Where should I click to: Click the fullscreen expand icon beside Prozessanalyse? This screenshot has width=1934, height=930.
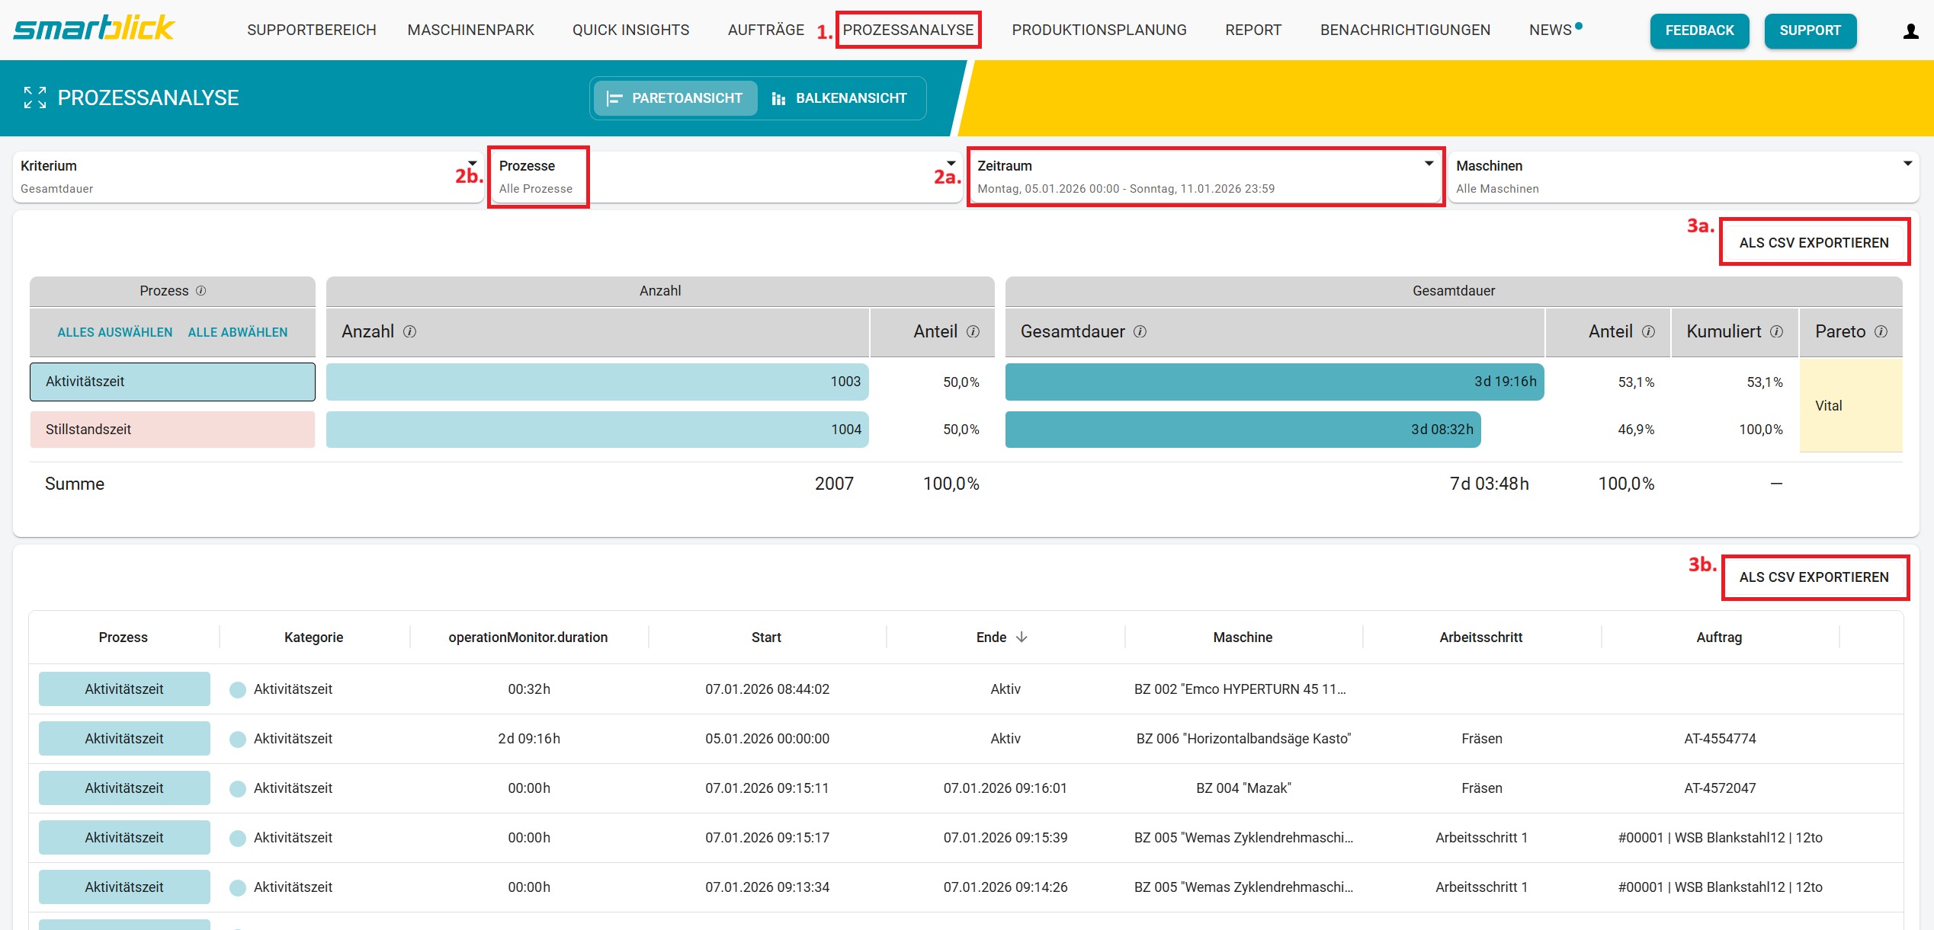click(34, 97)
